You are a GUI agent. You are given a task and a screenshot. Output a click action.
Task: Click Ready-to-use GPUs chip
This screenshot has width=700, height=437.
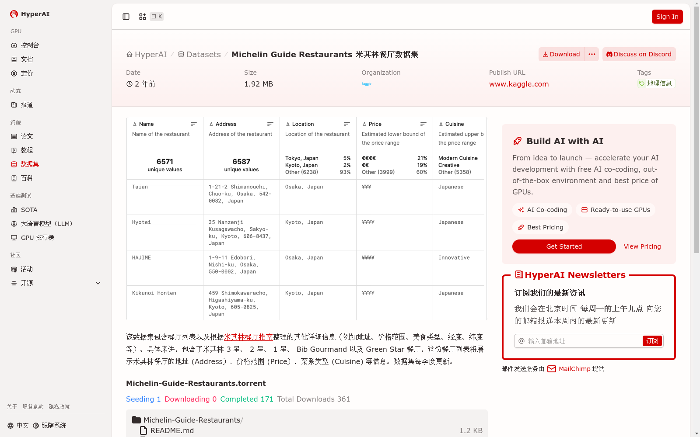[616, 210]
